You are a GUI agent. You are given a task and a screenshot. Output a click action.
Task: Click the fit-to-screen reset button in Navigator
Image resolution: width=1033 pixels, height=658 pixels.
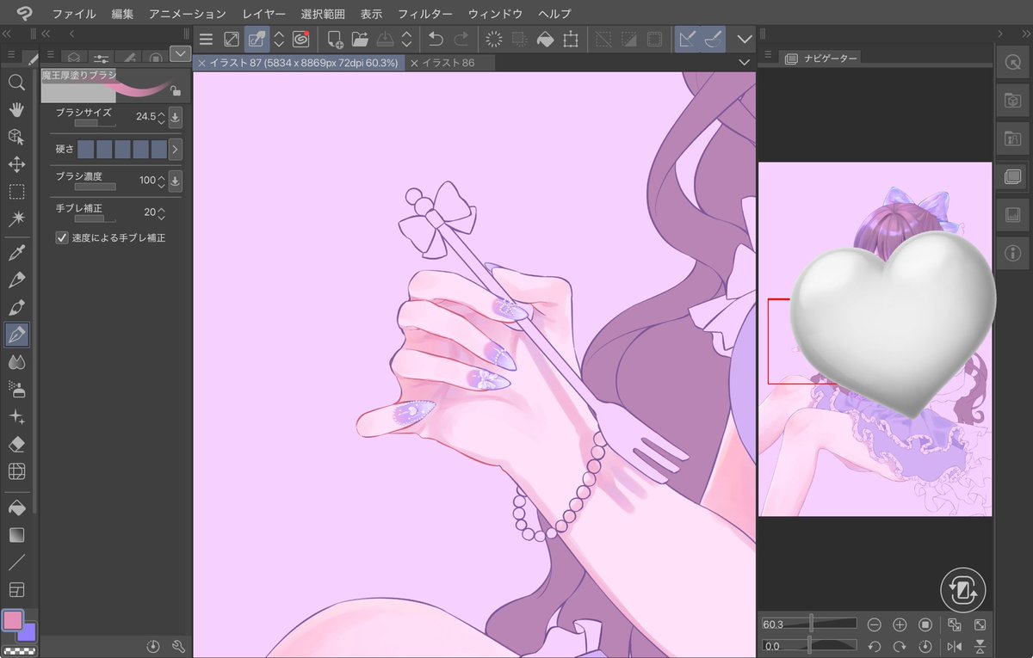925,624
